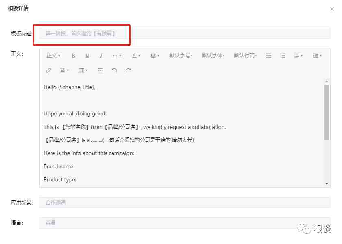Click the 'Product type:' line

60,179
